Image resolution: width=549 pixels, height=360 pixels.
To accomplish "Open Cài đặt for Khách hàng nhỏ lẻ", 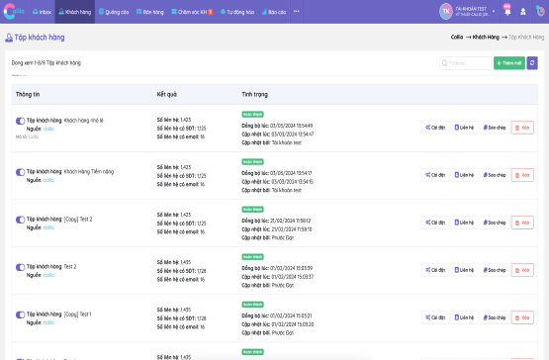I will pyautogui.click(x=435, y=128).
